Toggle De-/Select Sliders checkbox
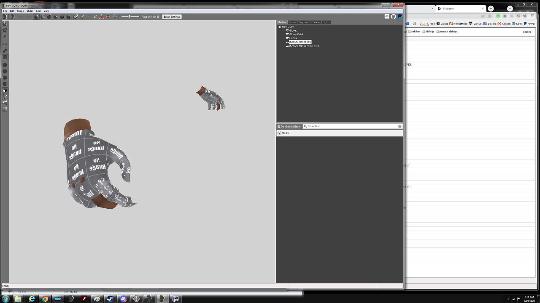Screen dimensions: 540x303 pyautogui.click(x=279, y=126)
